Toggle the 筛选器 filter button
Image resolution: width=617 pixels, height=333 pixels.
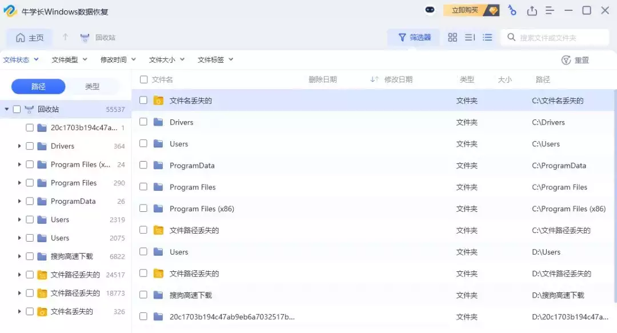(414, 37)
